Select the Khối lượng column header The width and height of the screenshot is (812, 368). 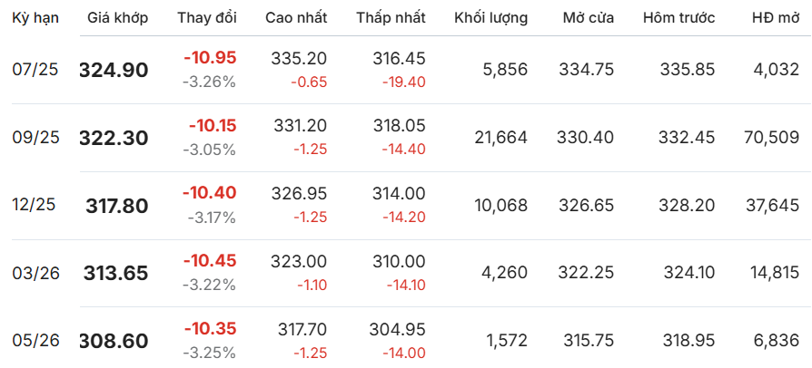(x=491, y=18)
